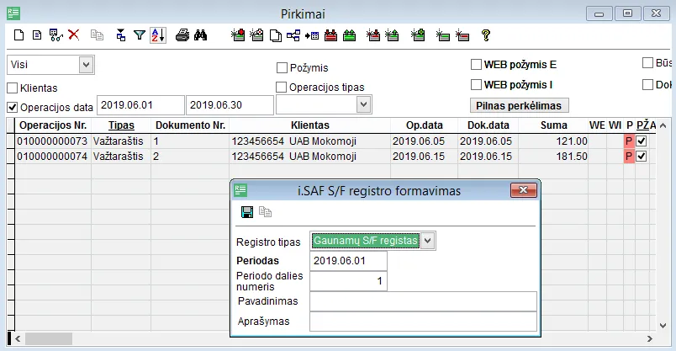The image size is (676, 351).
Task: Click the sparkle box icon with green plus
Action: 418,35
